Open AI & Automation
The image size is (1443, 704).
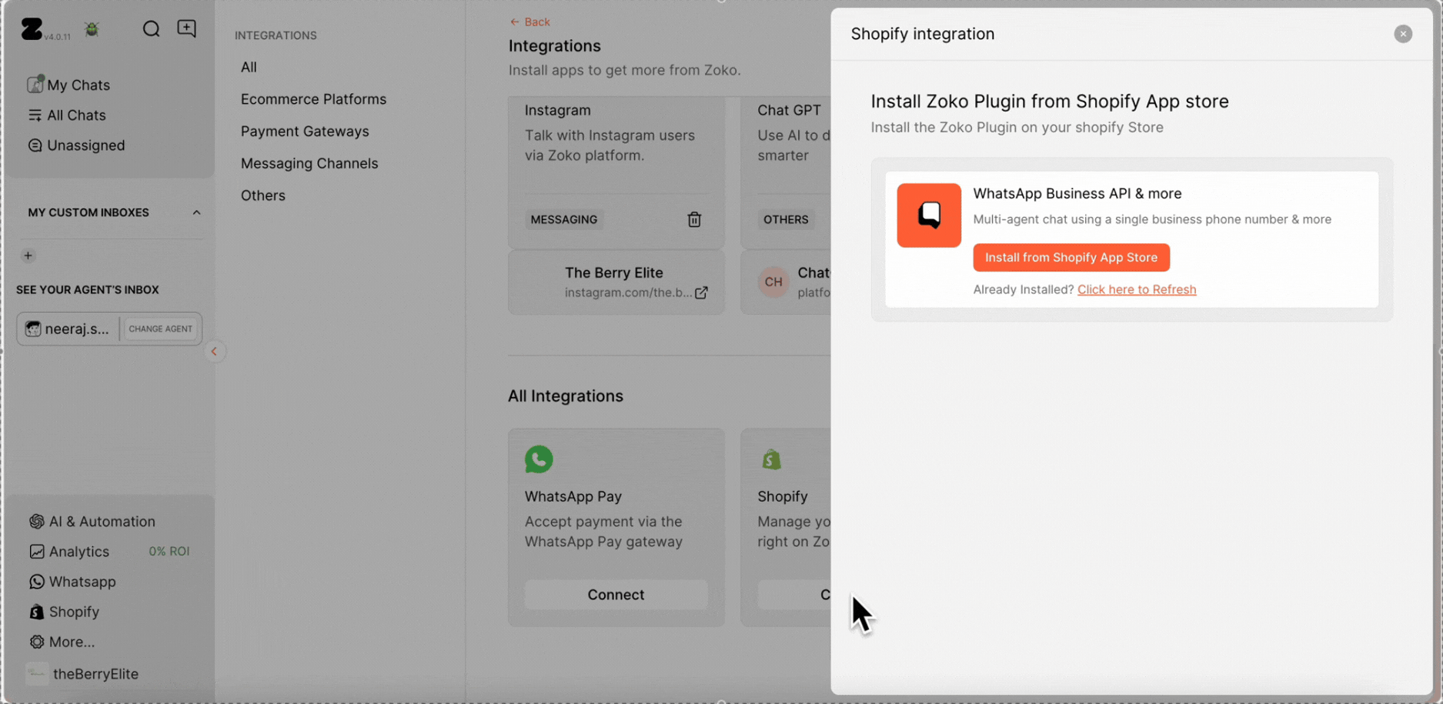point(92,522)
